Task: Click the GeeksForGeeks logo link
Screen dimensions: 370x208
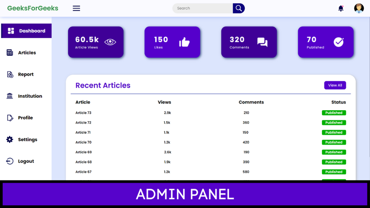Action: [x=33, y=8]
